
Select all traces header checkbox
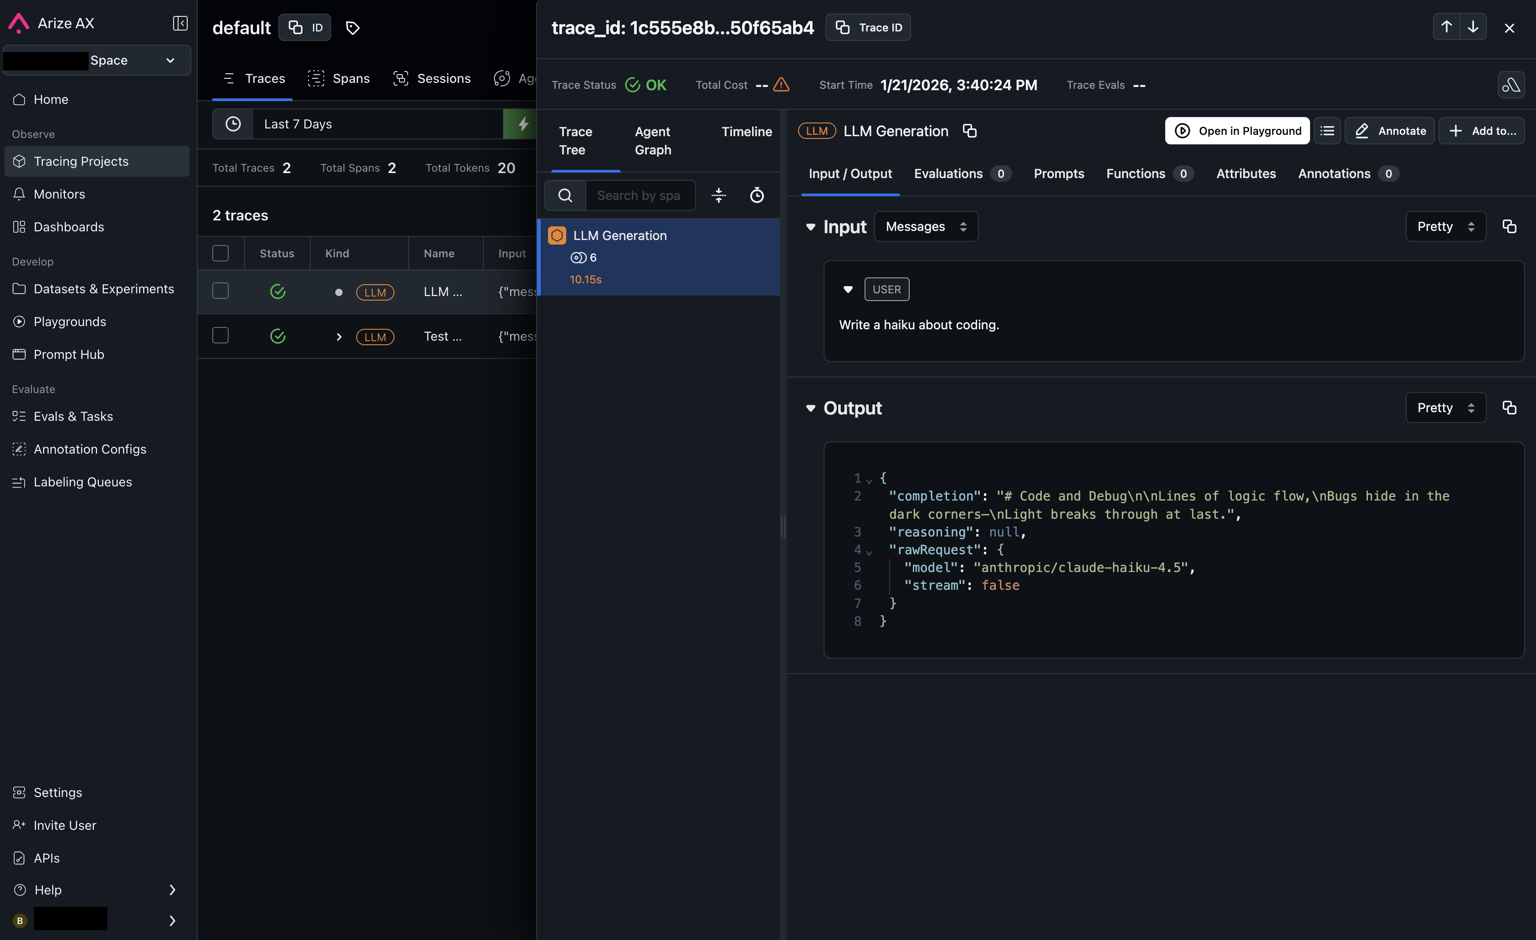220,253
